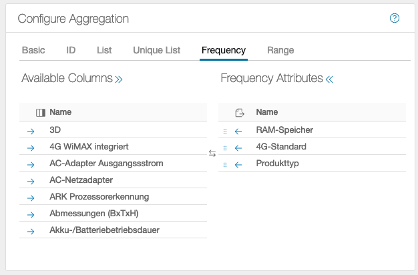Image resolution: width=418 pixels, height=275 pixels.
Task: Switch to the Basic tab
Action: click(33, 50)
